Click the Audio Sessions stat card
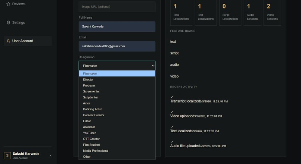This screenshot has height=164, width=301. pos(252,12)
